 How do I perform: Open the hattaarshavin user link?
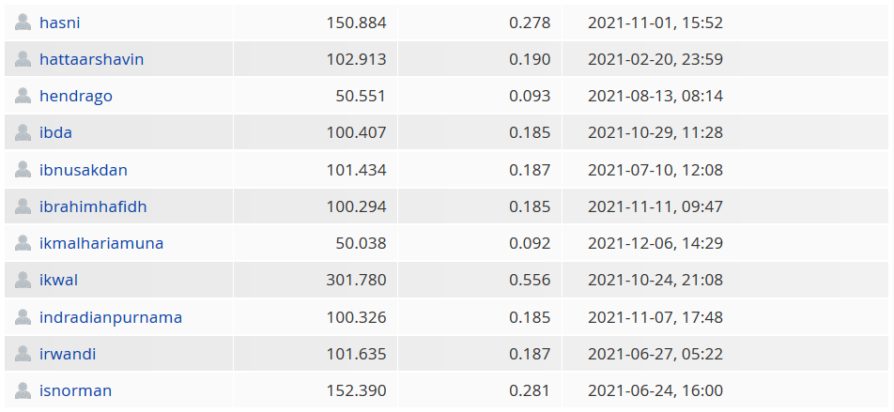91,59
